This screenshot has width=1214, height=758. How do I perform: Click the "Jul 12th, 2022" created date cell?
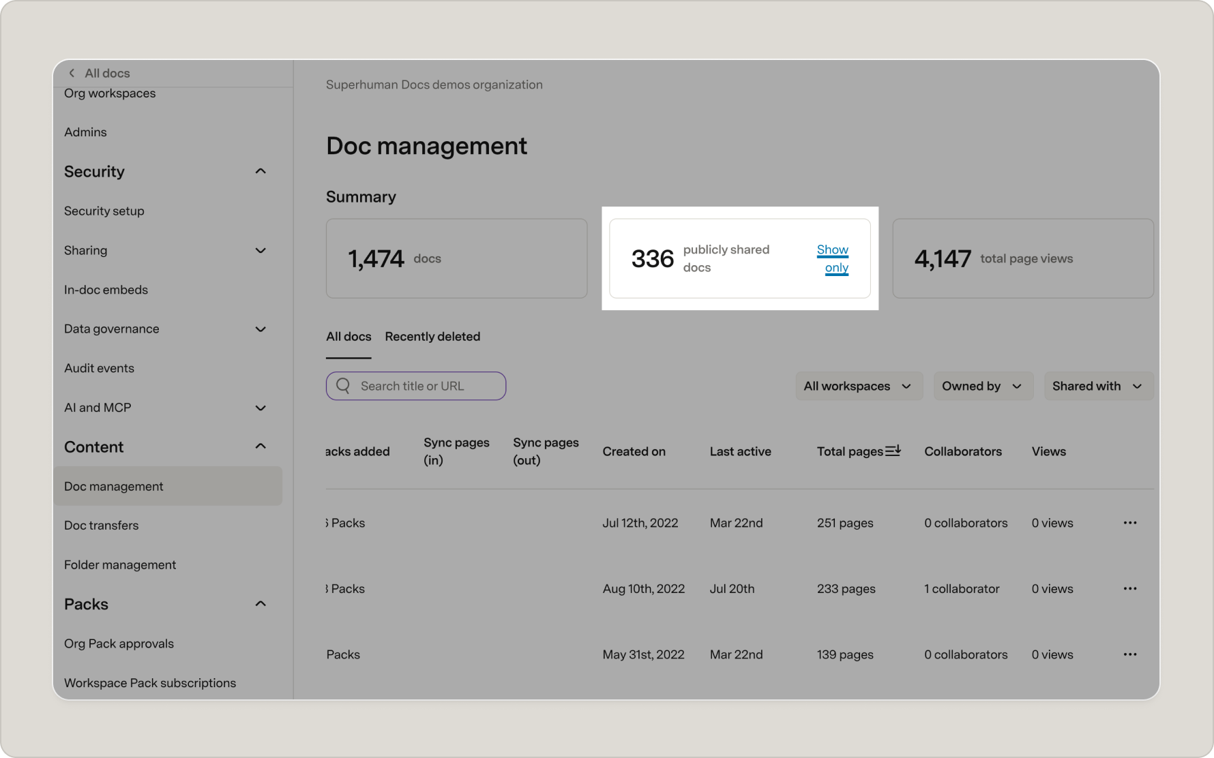[x=640, y=523]
